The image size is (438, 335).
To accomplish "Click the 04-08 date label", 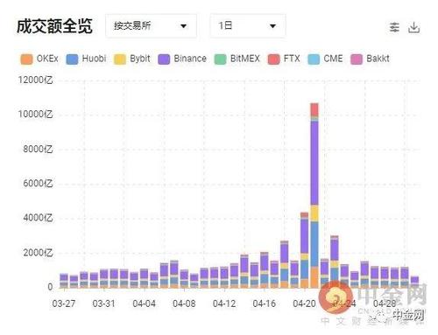I will click(x=184, y=304).
